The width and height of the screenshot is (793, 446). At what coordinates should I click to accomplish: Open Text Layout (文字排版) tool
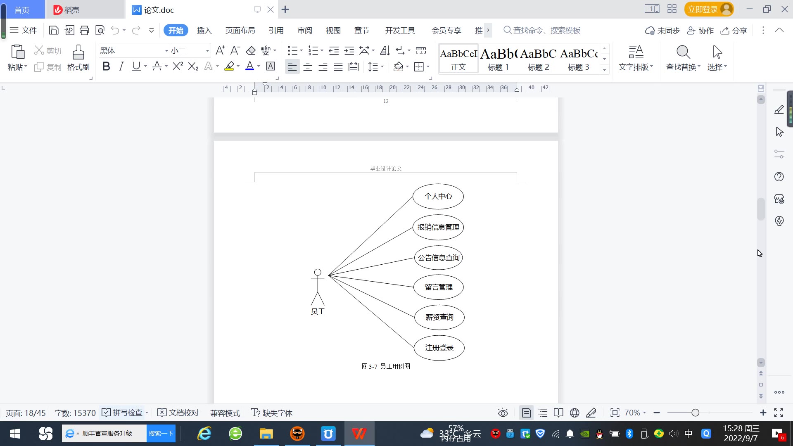pos(636,58)
